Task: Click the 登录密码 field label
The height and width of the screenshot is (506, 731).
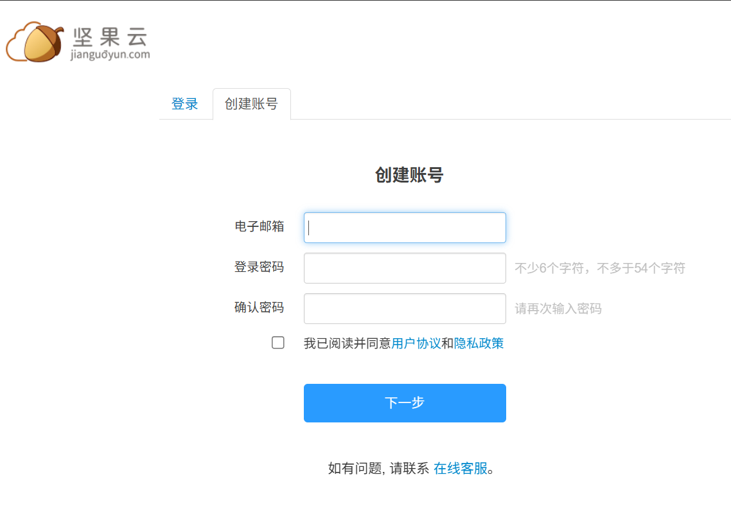Action: pyautogui.click(x=260, y=267)
